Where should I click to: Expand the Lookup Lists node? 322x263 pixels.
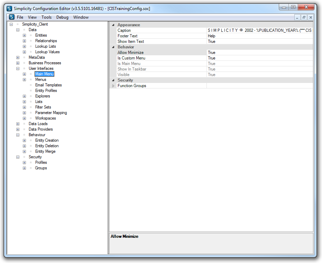coord(25,46)
